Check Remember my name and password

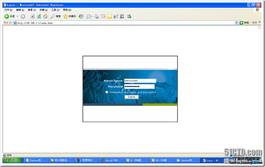coord(107,92)
